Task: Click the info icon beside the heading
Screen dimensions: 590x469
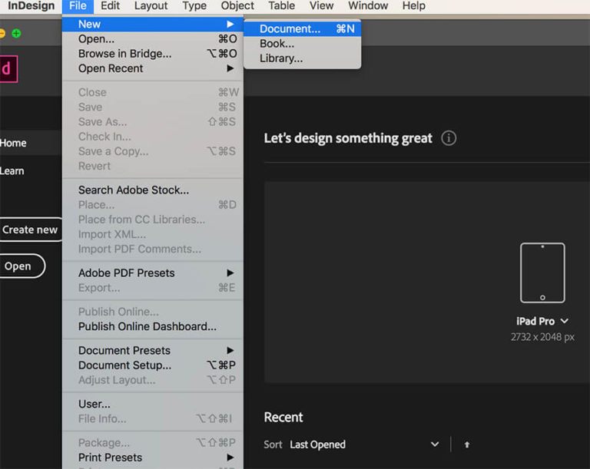Action: point(449,138)
